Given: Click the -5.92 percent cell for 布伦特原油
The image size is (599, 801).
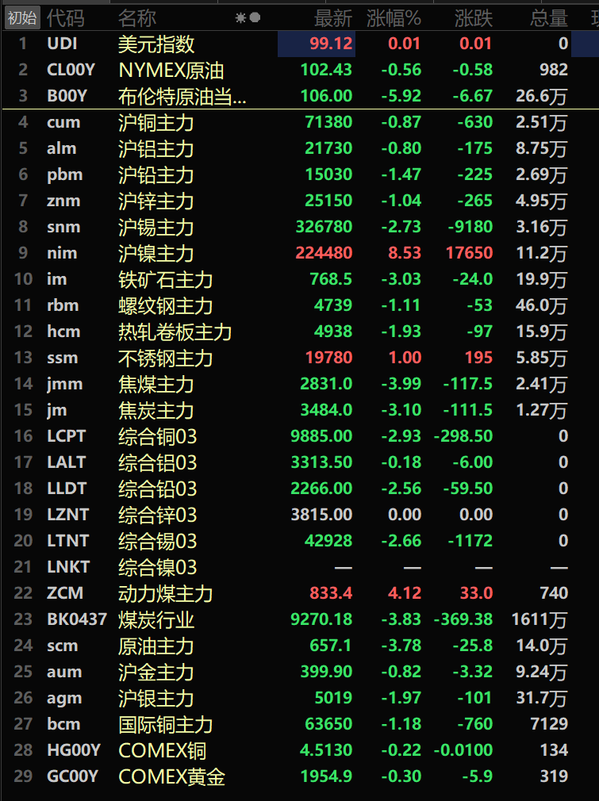Looking at the screenshot, I should (401, 96).
